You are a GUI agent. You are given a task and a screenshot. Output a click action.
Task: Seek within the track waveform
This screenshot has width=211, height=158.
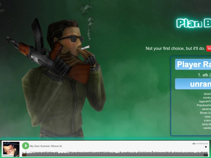tap(115, 154)
